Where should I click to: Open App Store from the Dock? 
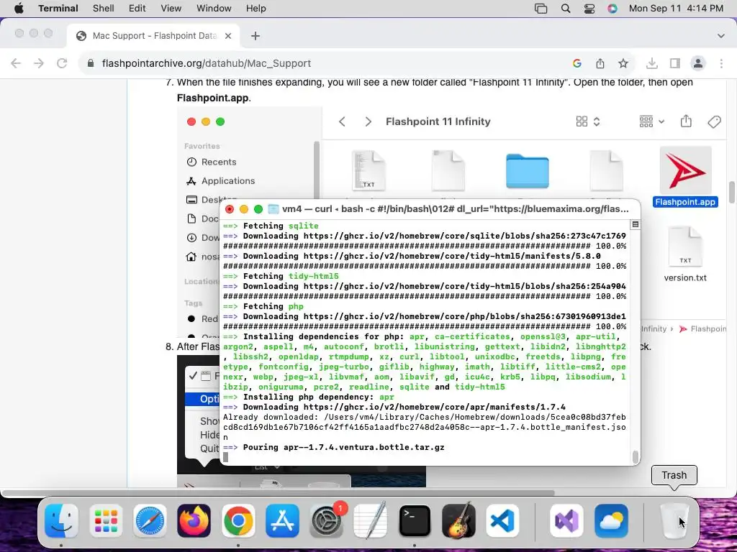point(282,520)
